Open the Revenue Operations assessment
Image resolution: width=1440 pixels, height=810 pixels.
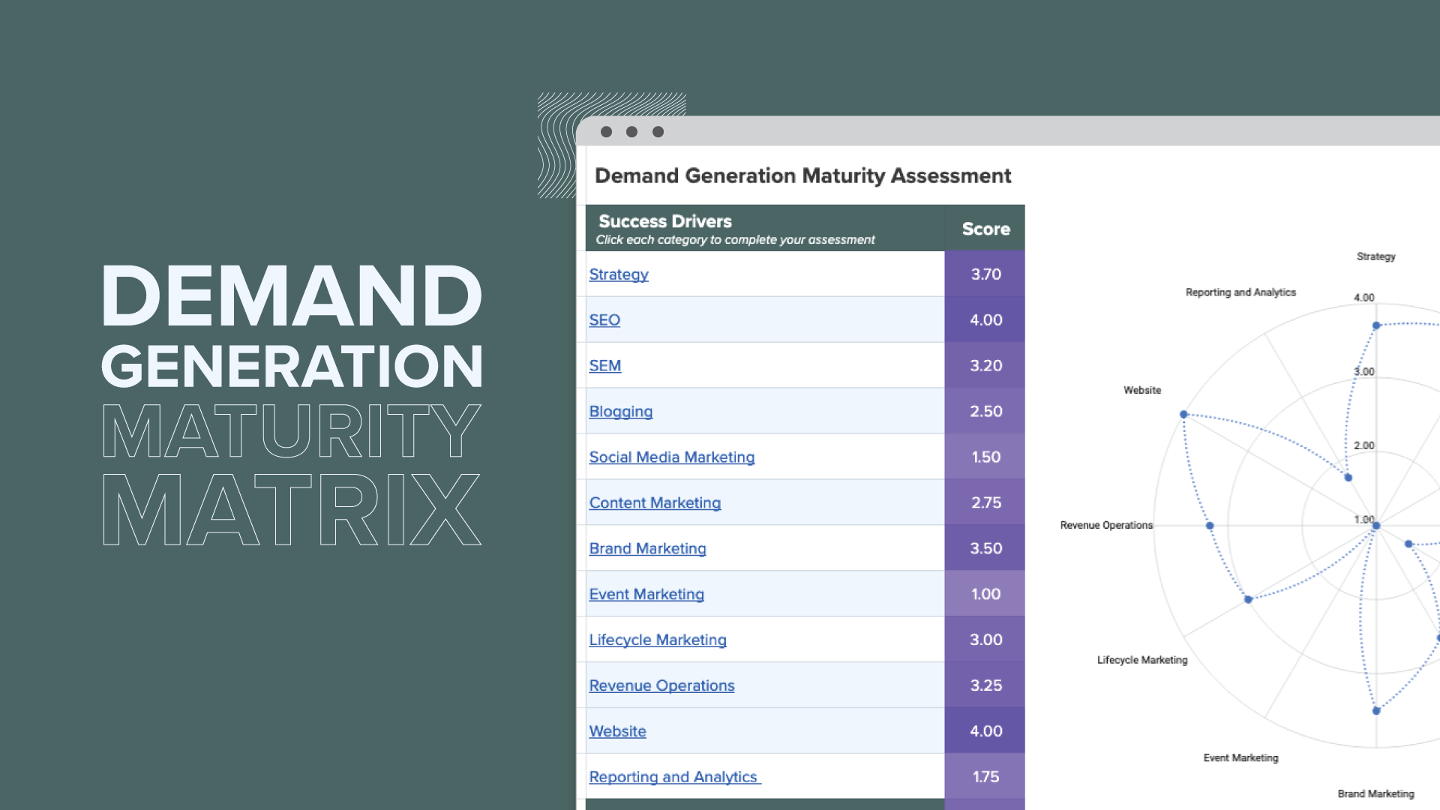tap(661, 685)
